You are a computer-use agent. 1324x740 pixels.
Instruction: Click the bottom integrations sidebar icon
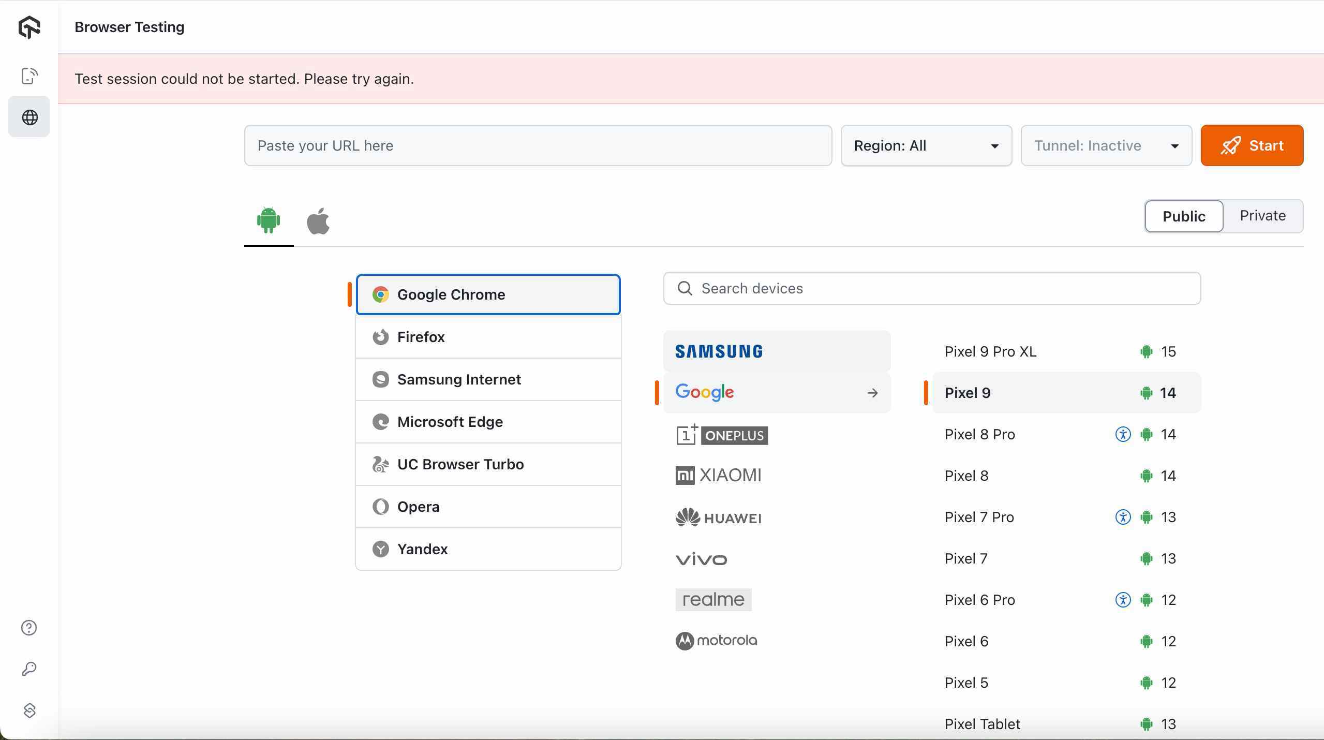(x=29, y=711)
